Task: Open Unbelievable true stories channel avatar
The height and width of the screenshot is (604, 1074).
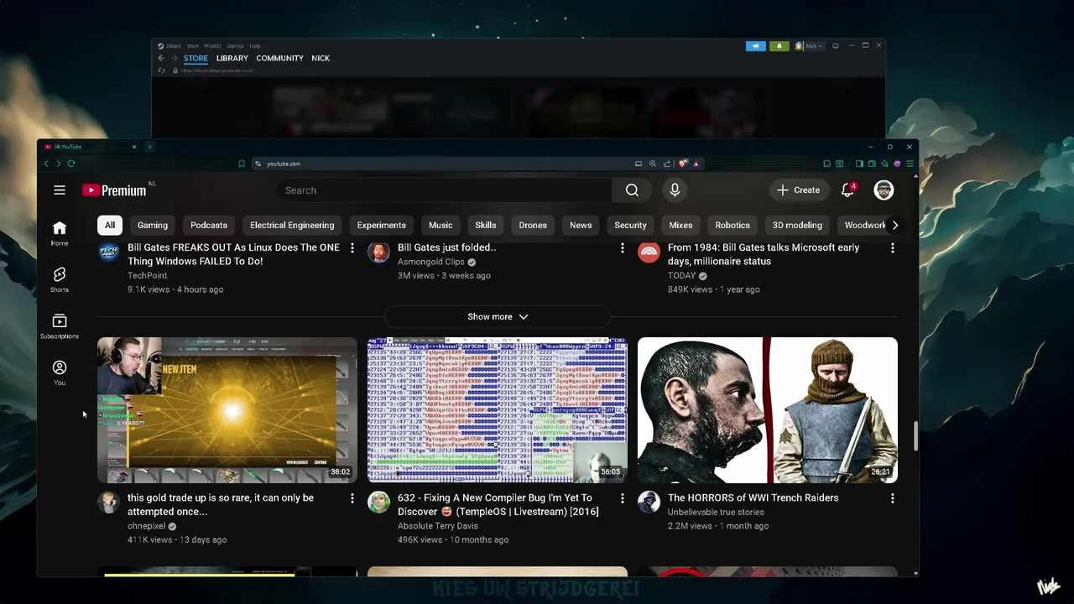Action: tap(649, 502)
